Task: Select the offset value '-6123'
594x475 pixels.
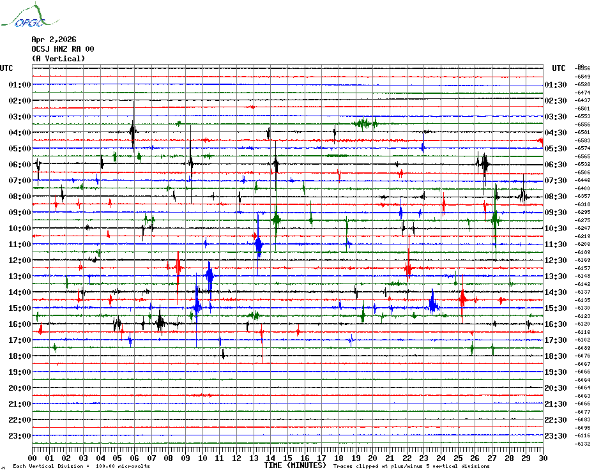Action: tap(583, 316)
